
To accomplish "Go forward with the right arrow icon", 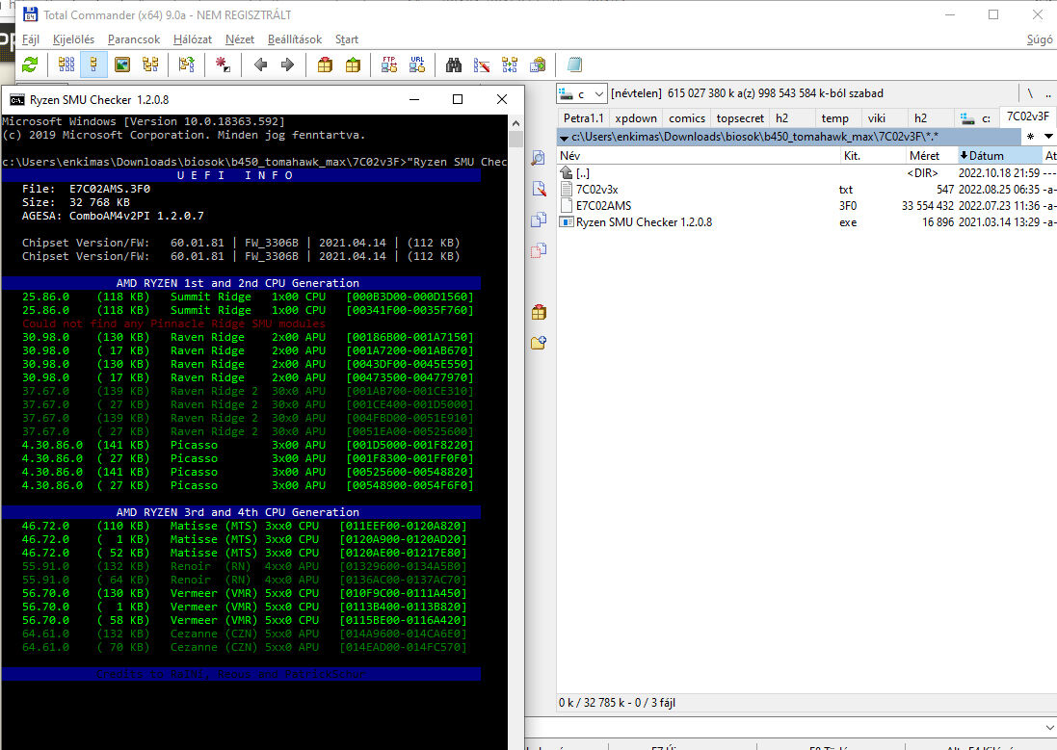I will click(288, 65).
